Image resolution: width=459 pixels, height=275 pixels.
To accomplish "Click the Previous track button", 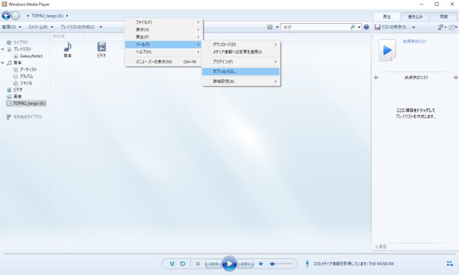I will 213,264.
